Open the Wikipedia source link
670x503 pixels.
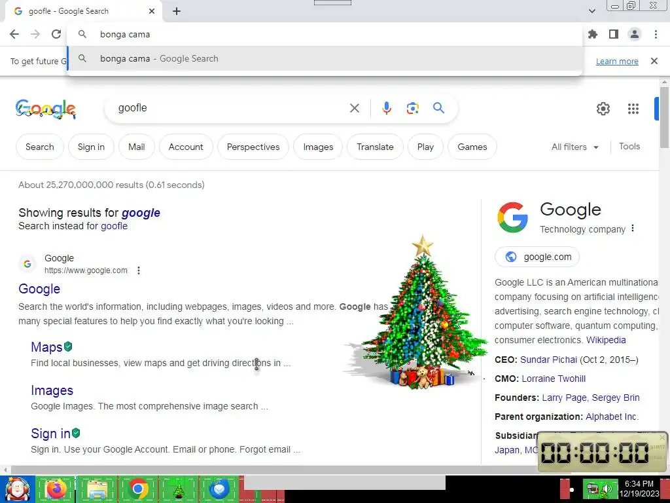[x=606, y=340]
